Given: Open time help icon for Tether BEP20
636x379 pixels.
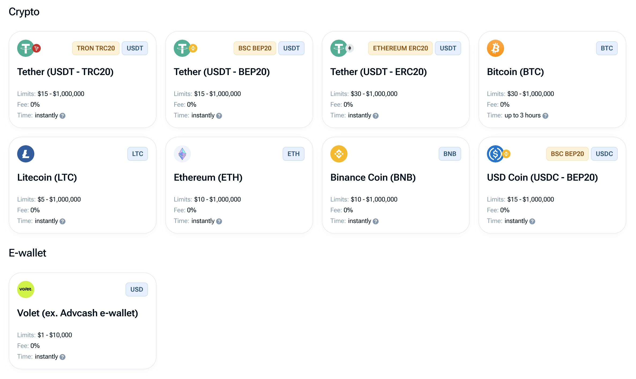Looking at the screenshot, I should [219, 116].
